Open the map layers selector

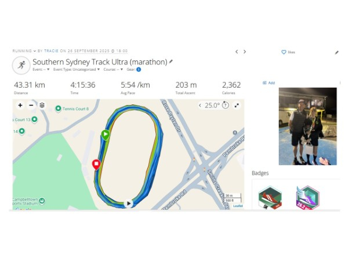[42, 105]
